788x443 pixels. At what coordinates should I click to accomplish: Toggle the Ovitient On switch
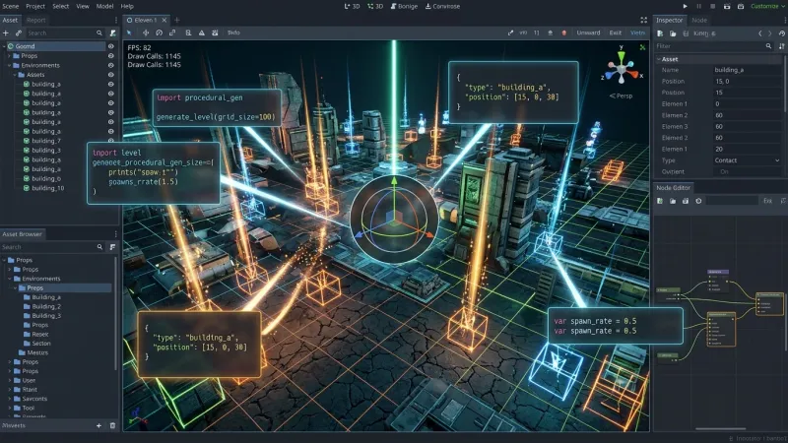tap(724, 171)
